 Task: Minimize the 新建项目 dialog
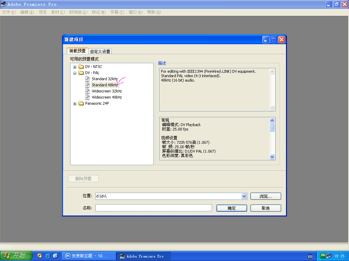pos(266,40)
